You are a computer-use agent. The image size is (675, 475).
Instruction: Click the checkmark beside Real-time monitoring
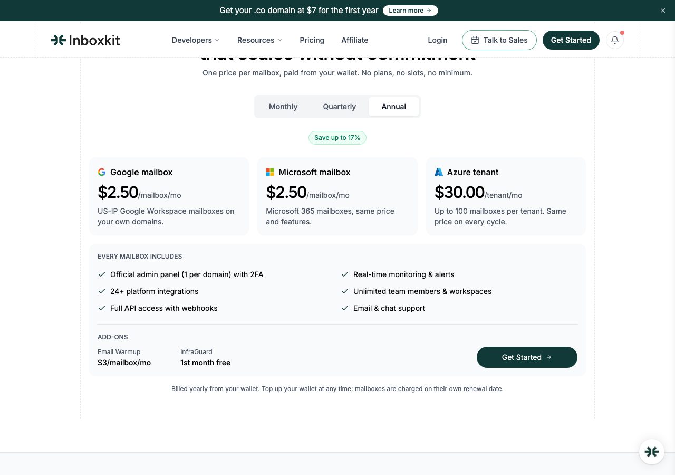tap(345, 274)
